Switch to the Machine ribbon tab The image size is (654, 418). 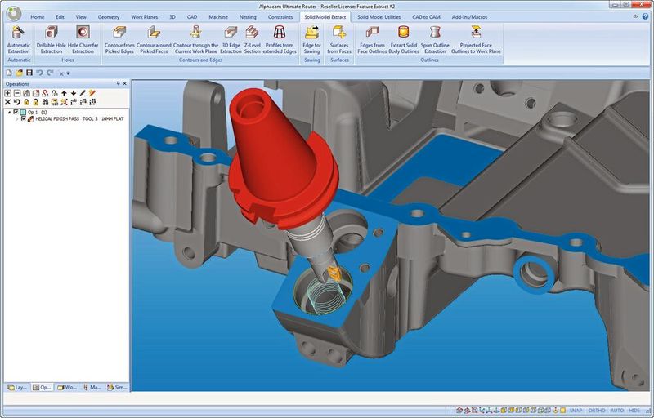click(x=218, y=17)
